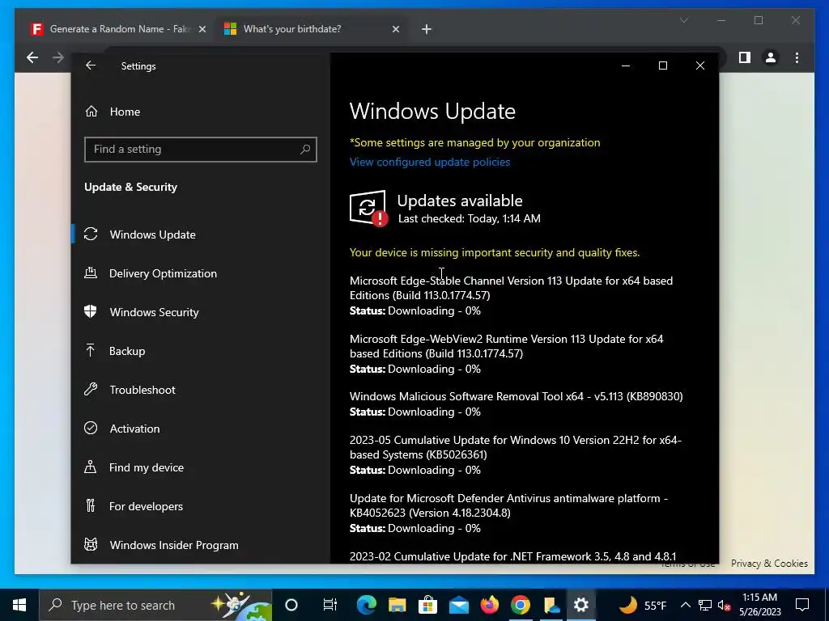Click the KB5026361 cumulative update text
The width and height of the screenshot is (829, 621).
point(516,447)
